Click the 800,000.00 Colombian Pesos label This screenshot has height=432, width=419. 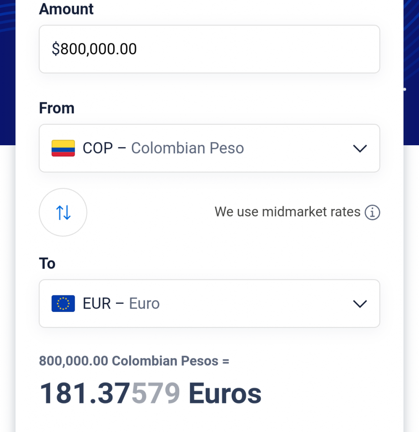pos(134,361)
